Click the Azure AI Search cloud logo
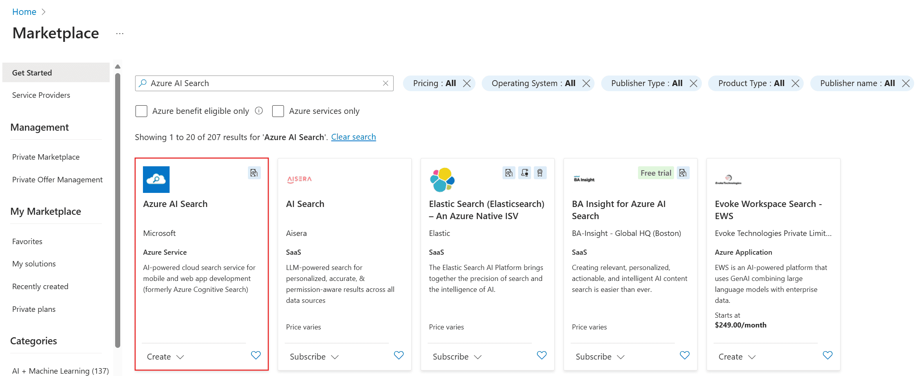Viewport: 920px width, 376px height. [x=156, y=180]
